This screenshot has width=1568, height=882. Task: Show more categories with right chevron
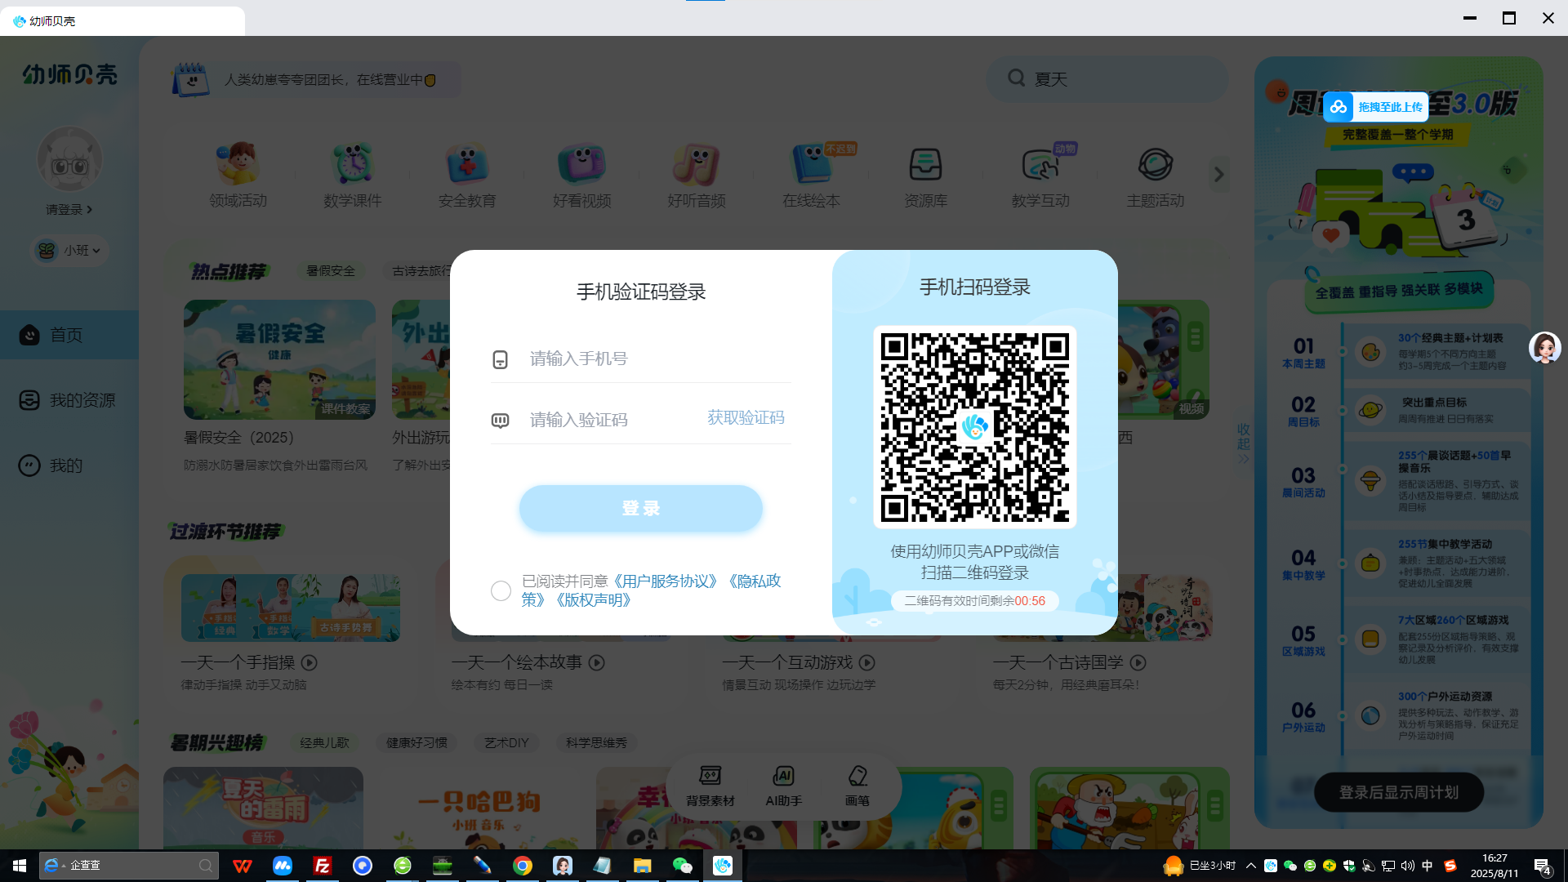tap(1218, 175)
